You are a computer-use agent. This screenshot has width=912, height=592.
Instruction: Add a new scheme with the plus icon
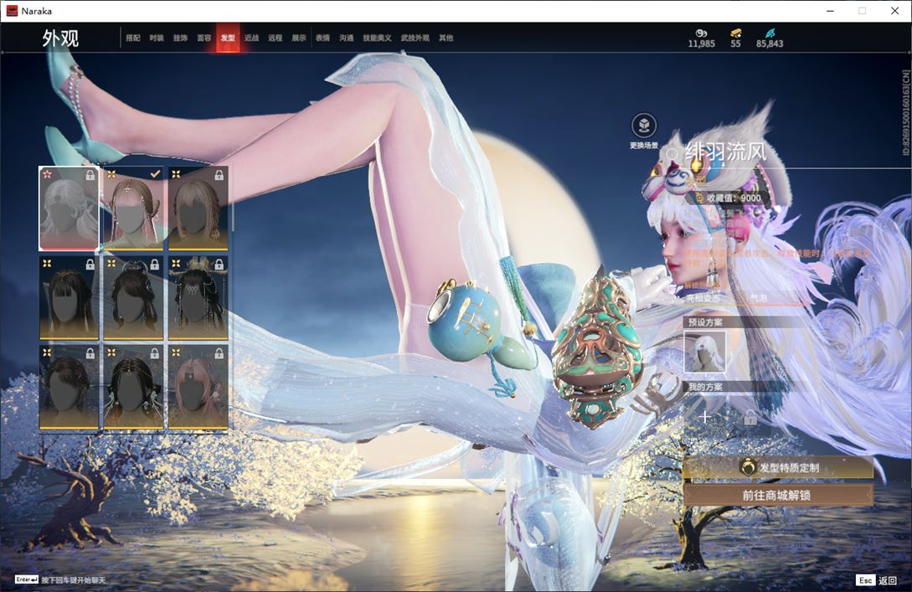click(705, 416)
